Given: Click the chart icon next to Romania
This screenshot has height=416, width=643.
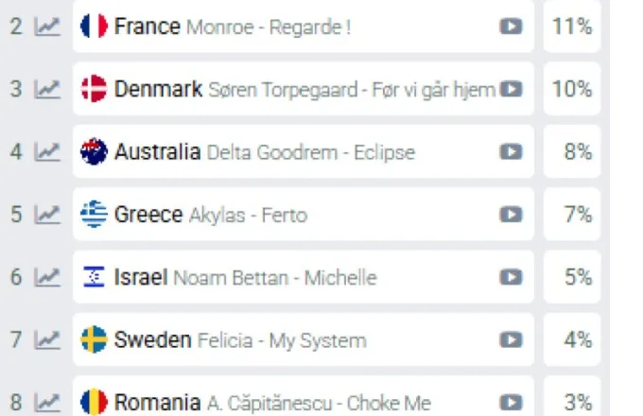Looking at the screenshot, I should tap(46, 402).
